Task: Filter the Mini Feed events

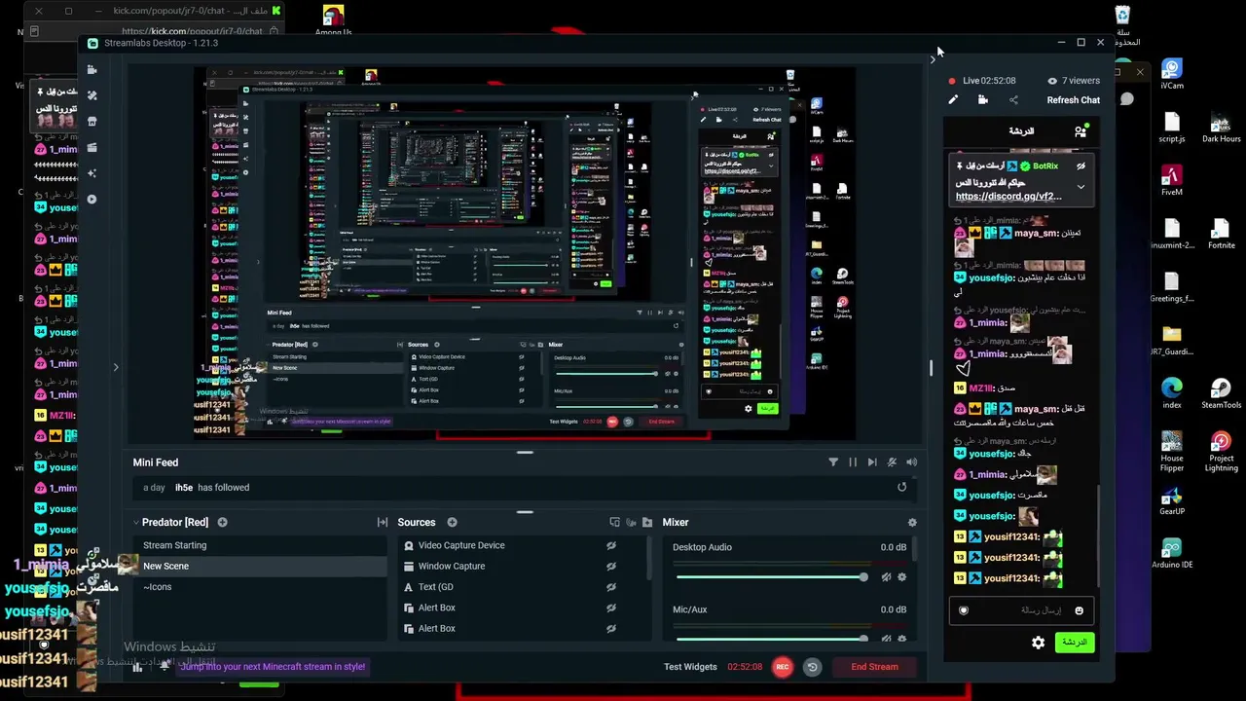Action: pyautogui.click(x=833, y=462)
